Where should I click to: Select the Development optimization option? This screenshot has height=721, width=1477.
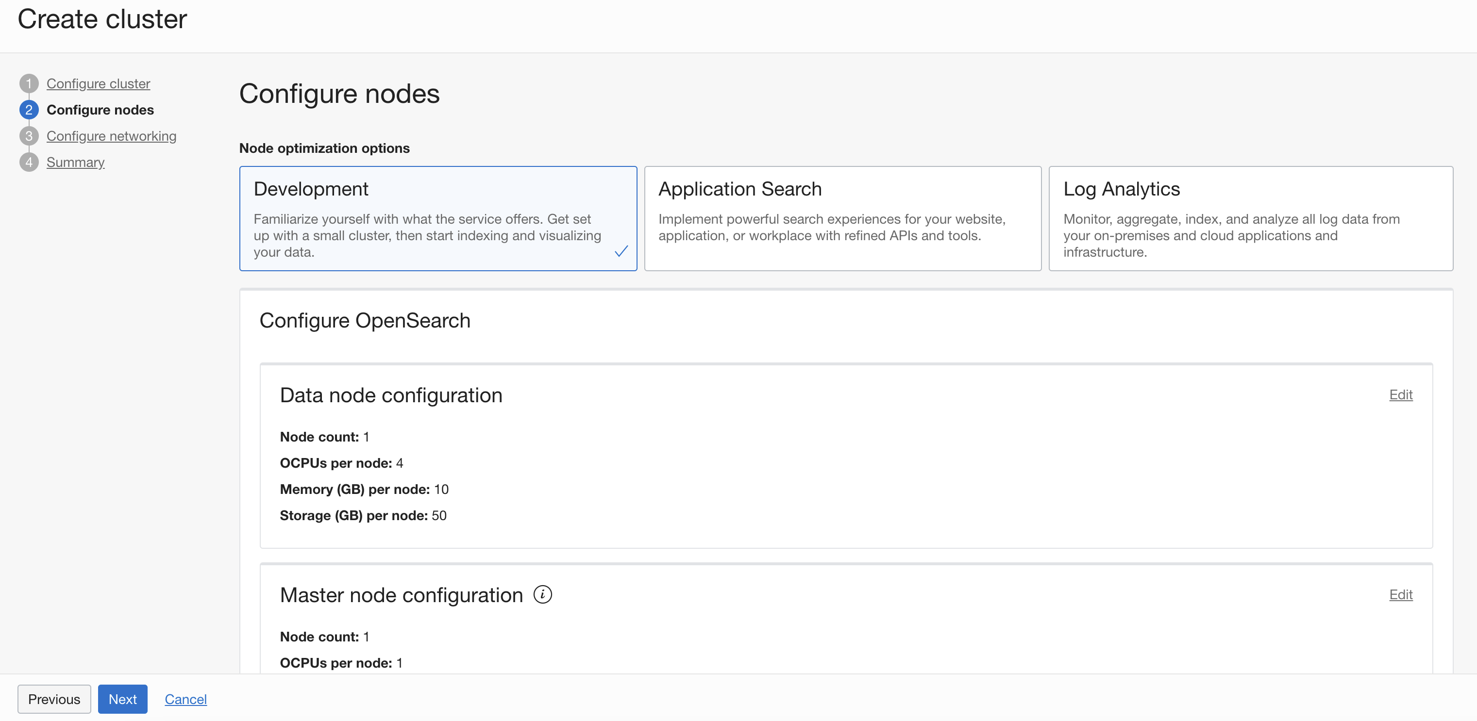(438, 218)
